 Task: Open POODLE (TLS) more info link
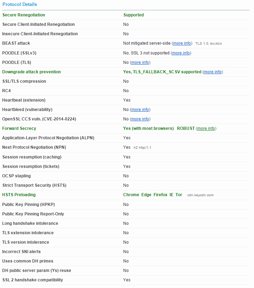pos(140,62)
